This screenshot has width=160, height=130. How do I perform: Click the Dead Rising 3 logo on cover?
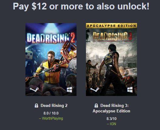(x=112, y=36)
